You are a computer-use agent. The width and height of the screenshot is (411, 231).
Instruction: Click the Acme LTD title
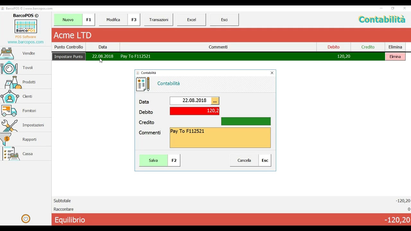coord(73,35)
